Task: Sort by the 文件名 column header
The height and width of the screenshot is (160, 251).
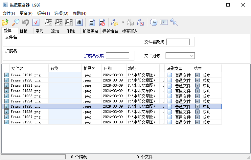Action: [x=29, y=68]
